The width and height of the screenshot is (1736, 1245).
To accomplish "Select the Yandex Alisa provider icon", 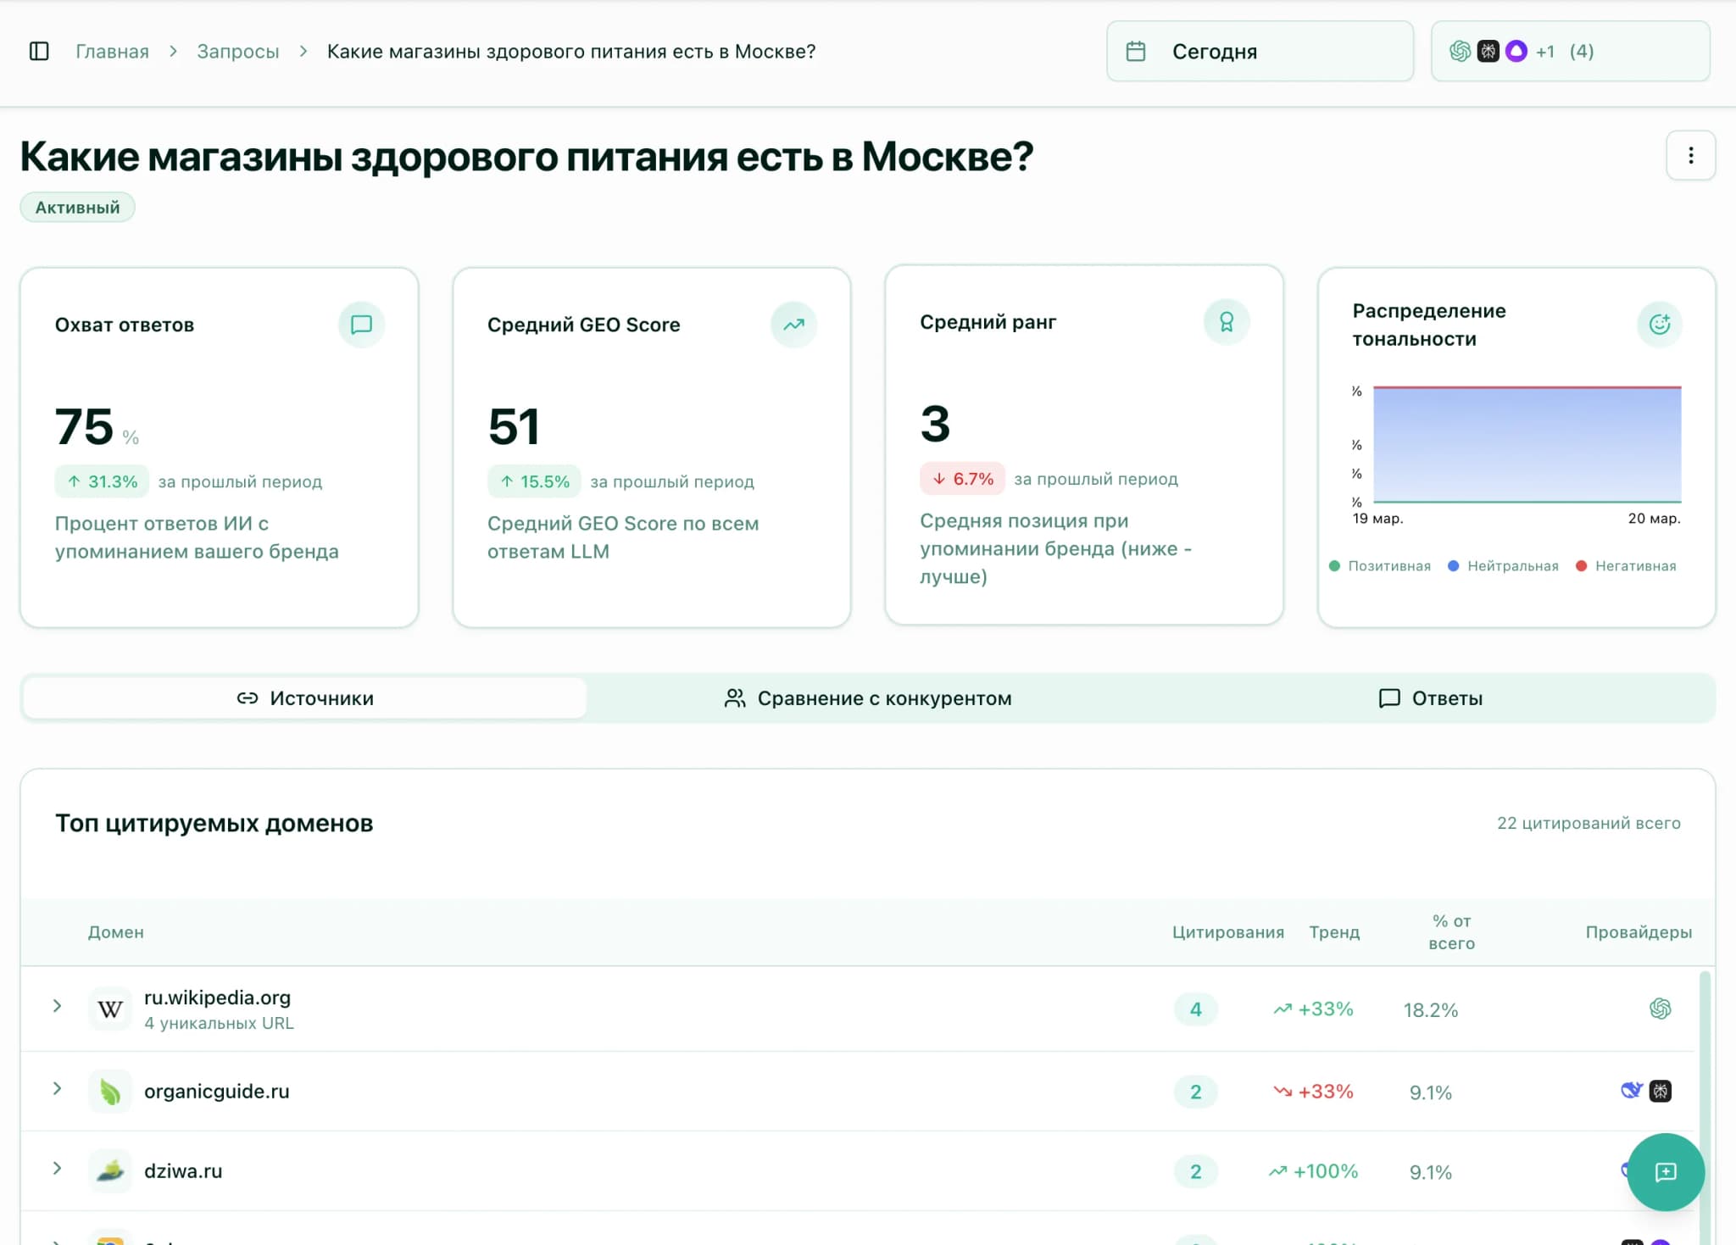I will click(x=1516, y=51).
